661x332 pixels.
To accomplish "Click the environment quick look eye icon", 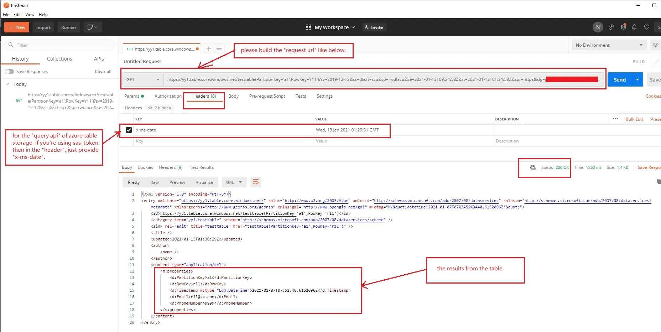I will (655, 45).
